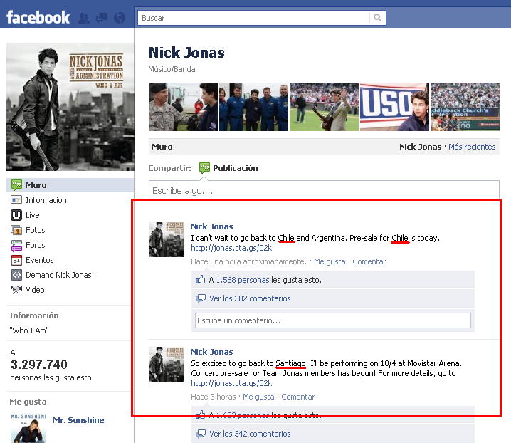511x443 pixels.
Task: Click the Demand Nick Jonas code icon
Action: click(x=16, y=275)
